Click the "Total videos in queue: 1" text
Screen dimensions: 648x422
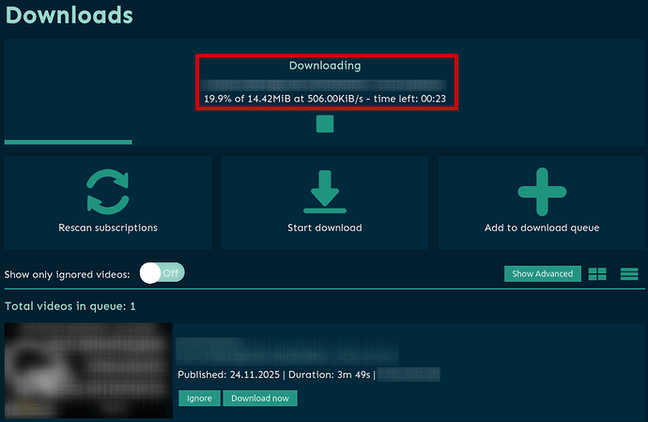click(x=70, y=306)
